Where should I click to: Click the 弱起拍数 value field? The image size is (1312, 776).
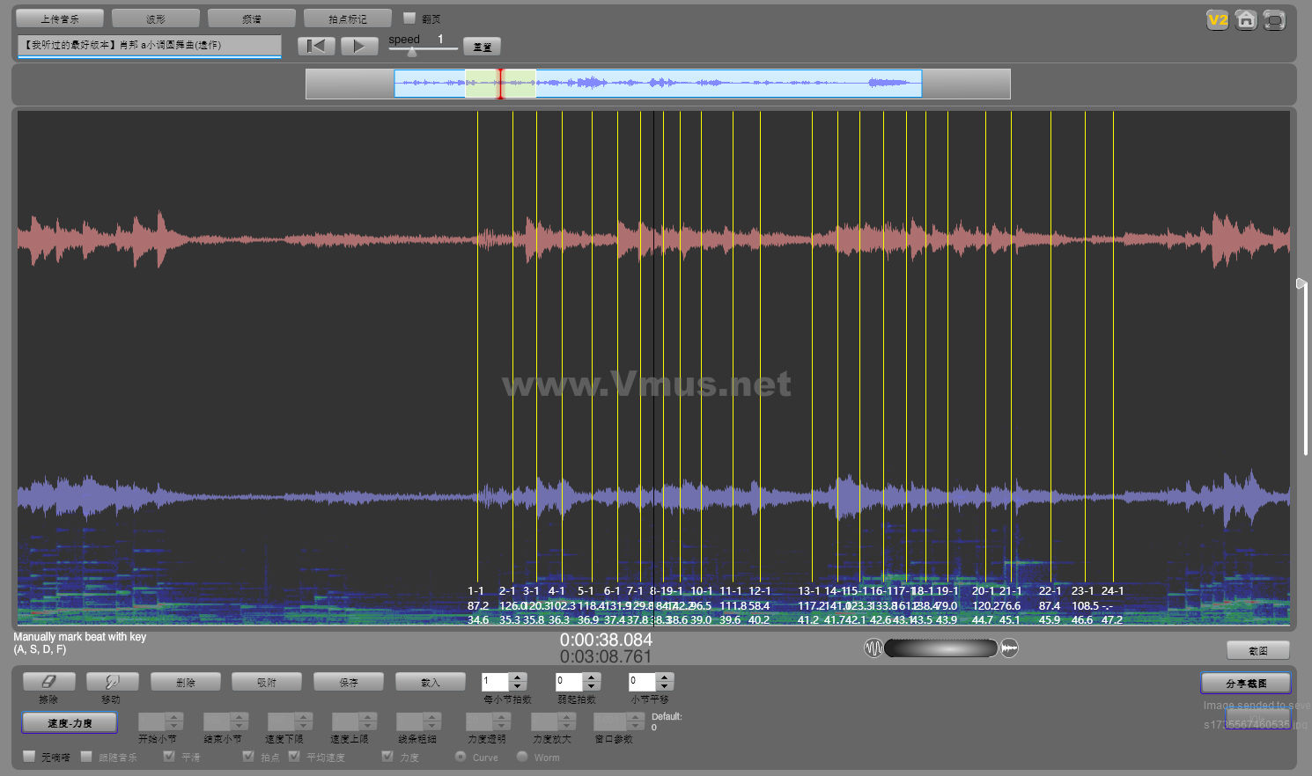point(569,682)
